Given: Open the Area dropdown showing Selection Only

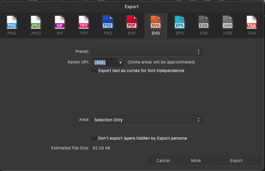Looking at the screenshot, I should [147, 120].
